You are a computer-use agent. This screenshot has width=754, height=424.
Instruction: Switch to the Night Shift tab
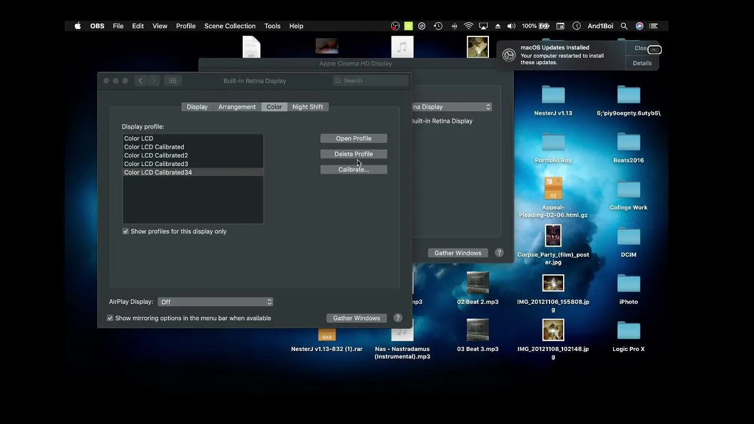point(307,107)
